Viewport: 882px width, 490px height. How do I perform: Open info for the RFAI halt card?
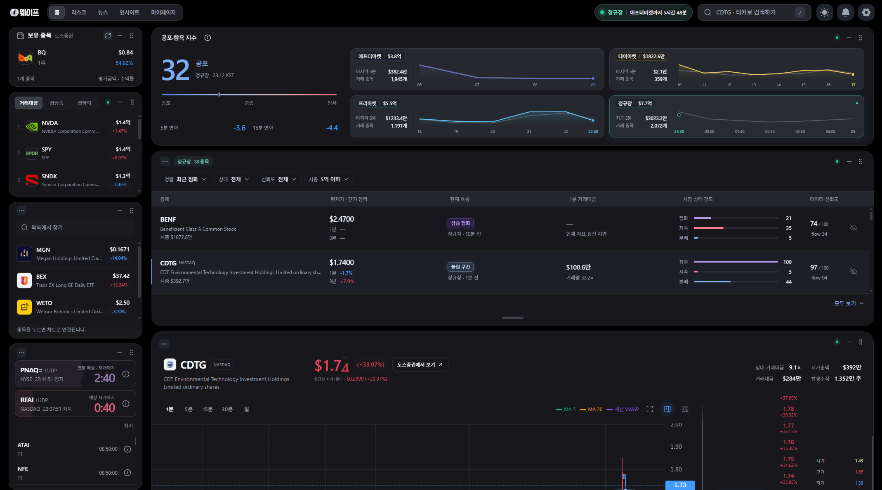pyautogui.click(x=126, y=404)
